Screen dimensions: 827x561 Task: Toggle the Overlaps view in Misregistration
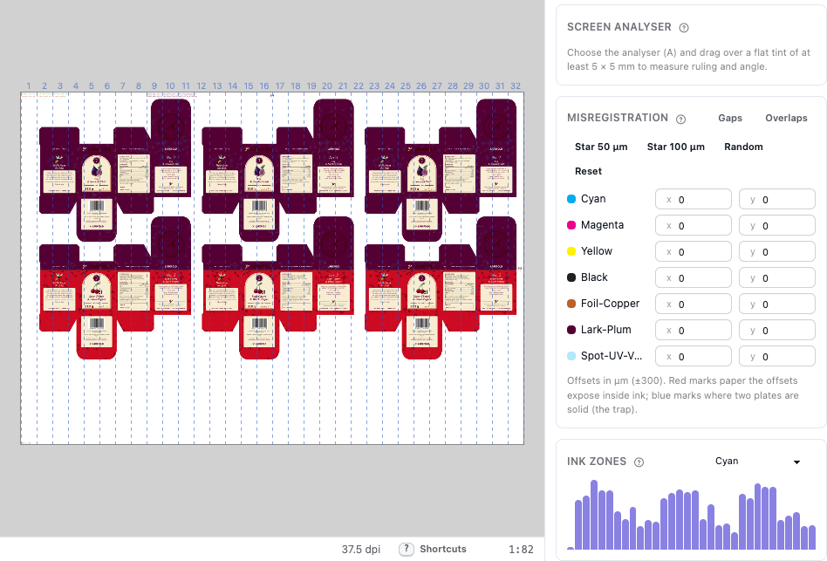[x=786, y=118]
